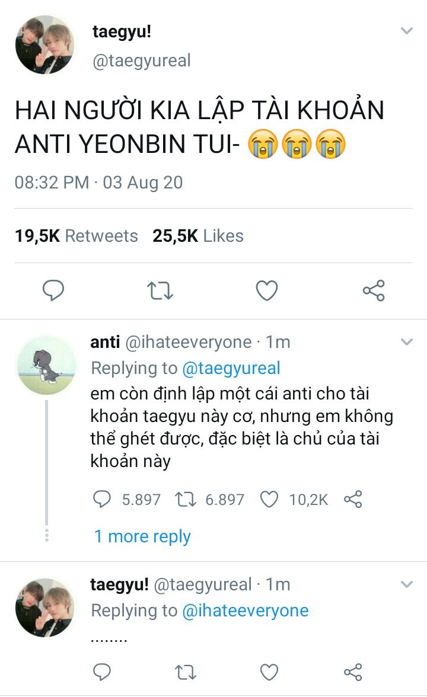Like the main tweet with heart icon
This screenshot has height=697, width=427.
pyautogui.click(x=267, y=290)
